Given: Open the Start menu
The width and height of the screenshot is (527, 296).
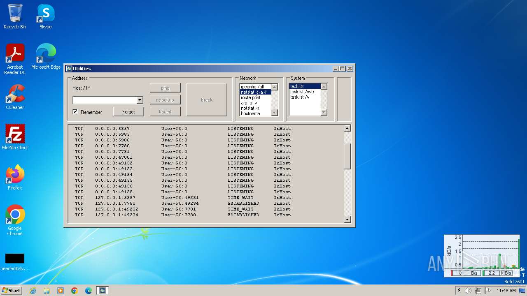Looking at the screenshot, I should 12,291.
